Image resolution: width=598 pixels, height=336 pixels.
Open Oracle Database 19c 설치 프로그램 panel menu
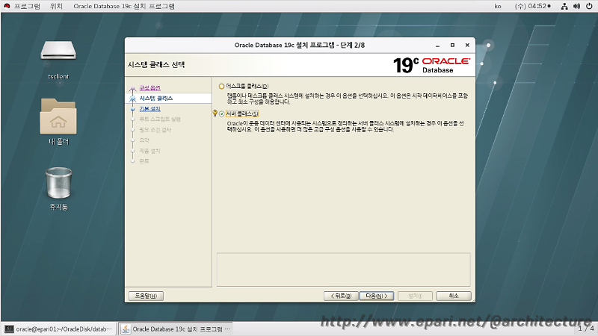124,6
